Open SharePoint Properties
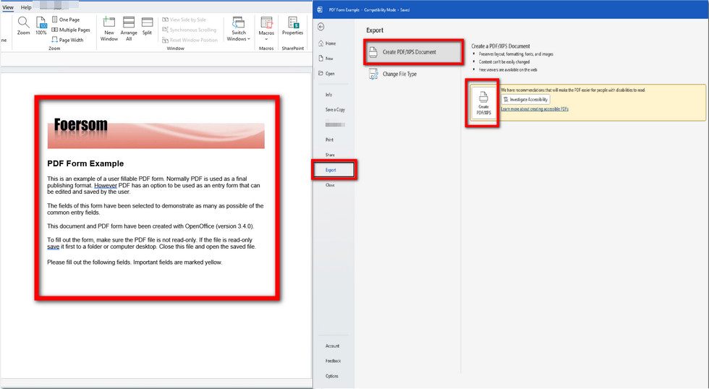The width and height of the screenshot is (709, 389). pyautogui.click(x=292, y=26)
